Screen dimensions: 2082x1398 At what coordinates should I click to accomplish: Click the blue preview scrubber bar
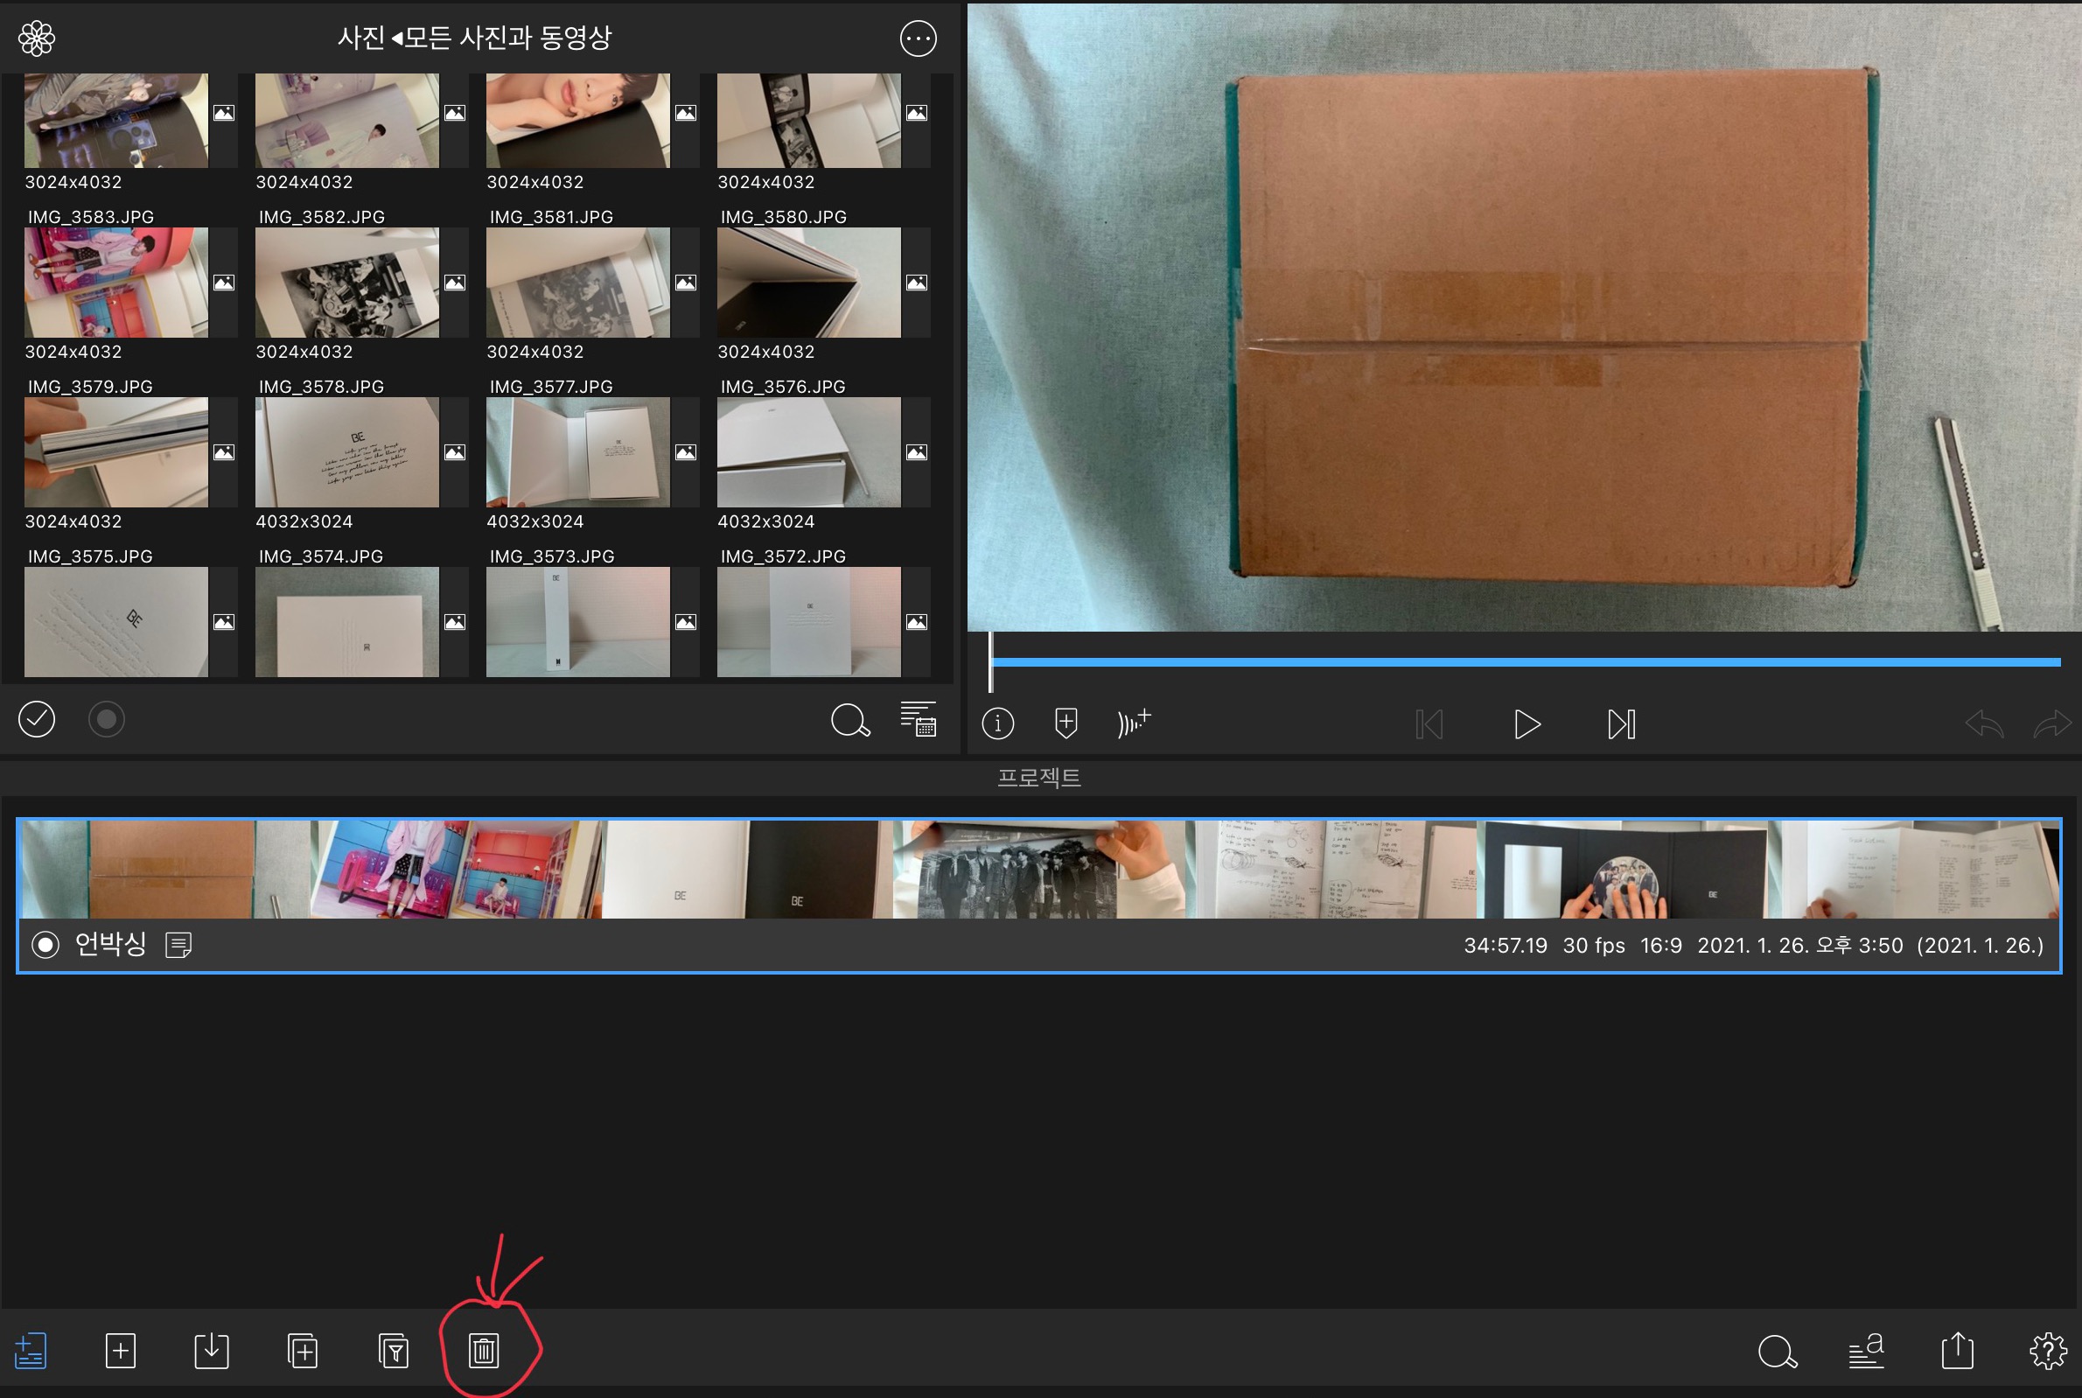tap(1524, 662)
